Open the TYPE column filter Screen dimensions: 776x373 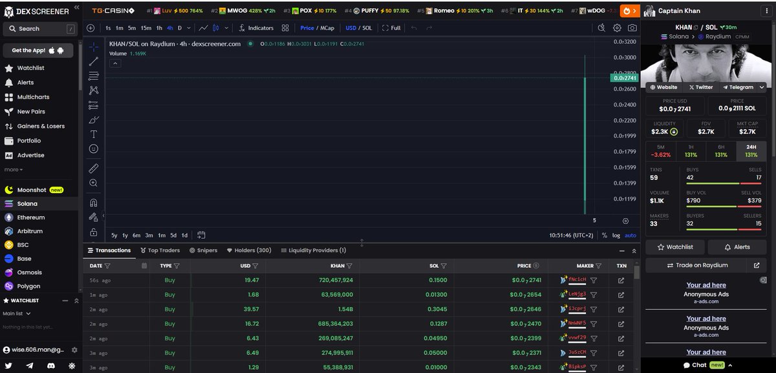pyautogui.click(x=177, y=266)
